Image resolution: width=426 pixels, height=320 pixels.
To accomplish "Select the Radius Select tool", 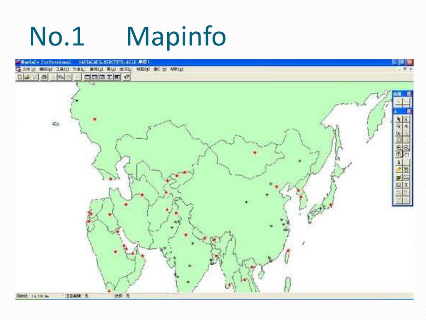I will pos(399,126).
